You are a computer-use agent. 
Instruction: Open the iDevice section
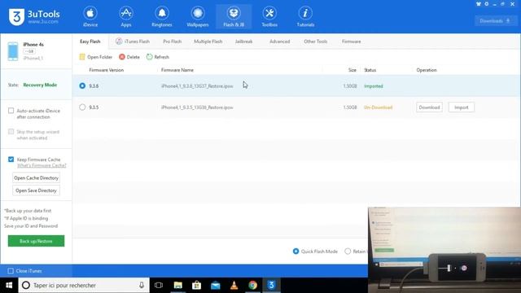[x=90, y=16]
